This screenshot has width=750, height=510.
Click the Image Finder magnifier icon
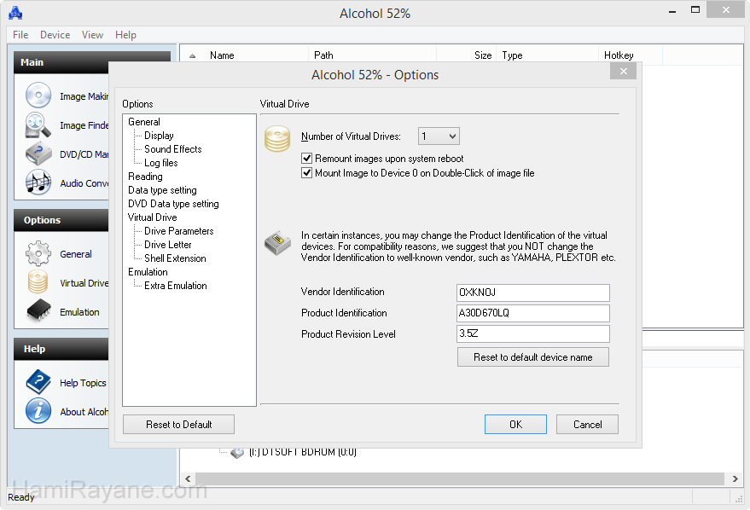coord(38,125)
